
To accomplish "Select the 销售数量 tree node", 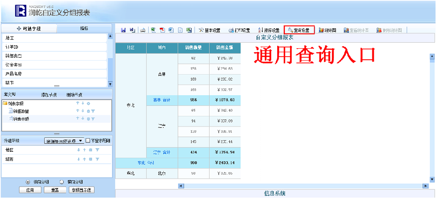I will [x=21, y=111].
